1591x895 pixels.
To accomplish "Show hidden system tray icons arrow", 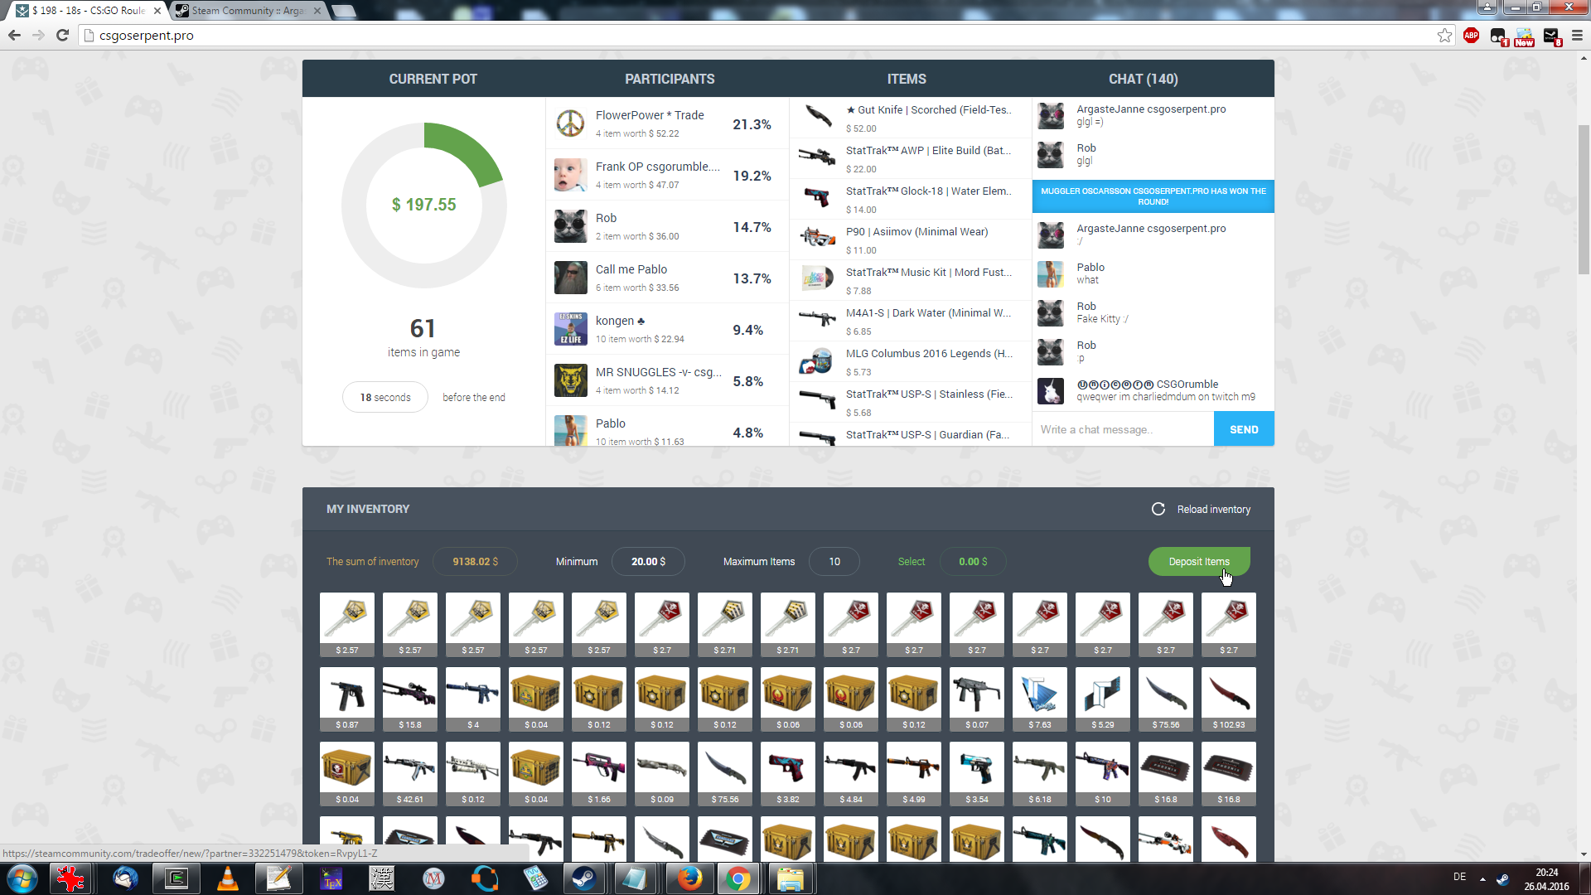I will click(1482, 878).
